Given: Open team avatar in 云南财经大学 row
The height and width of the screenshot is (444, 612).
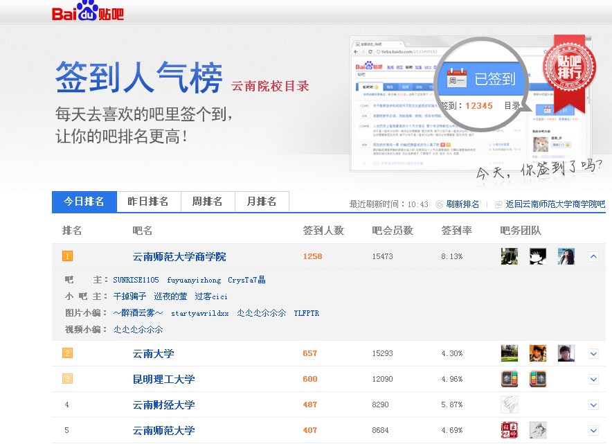Looking at the screenshot, I should tap(510, 405).
